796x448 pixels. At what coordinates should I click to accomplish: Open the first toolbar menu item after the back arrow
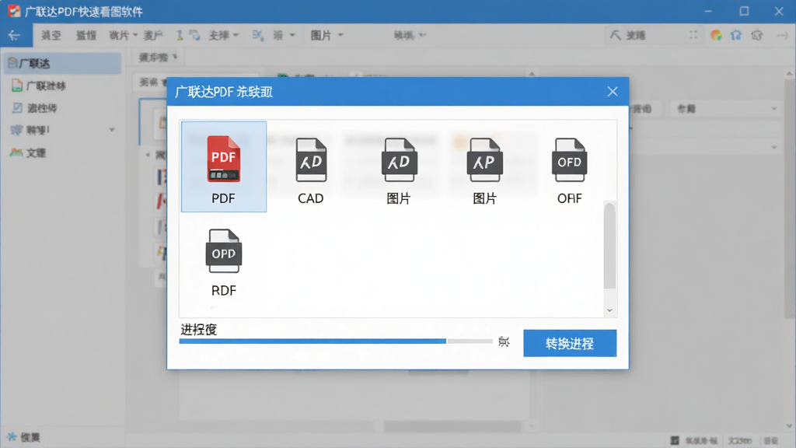click(51, 36)
